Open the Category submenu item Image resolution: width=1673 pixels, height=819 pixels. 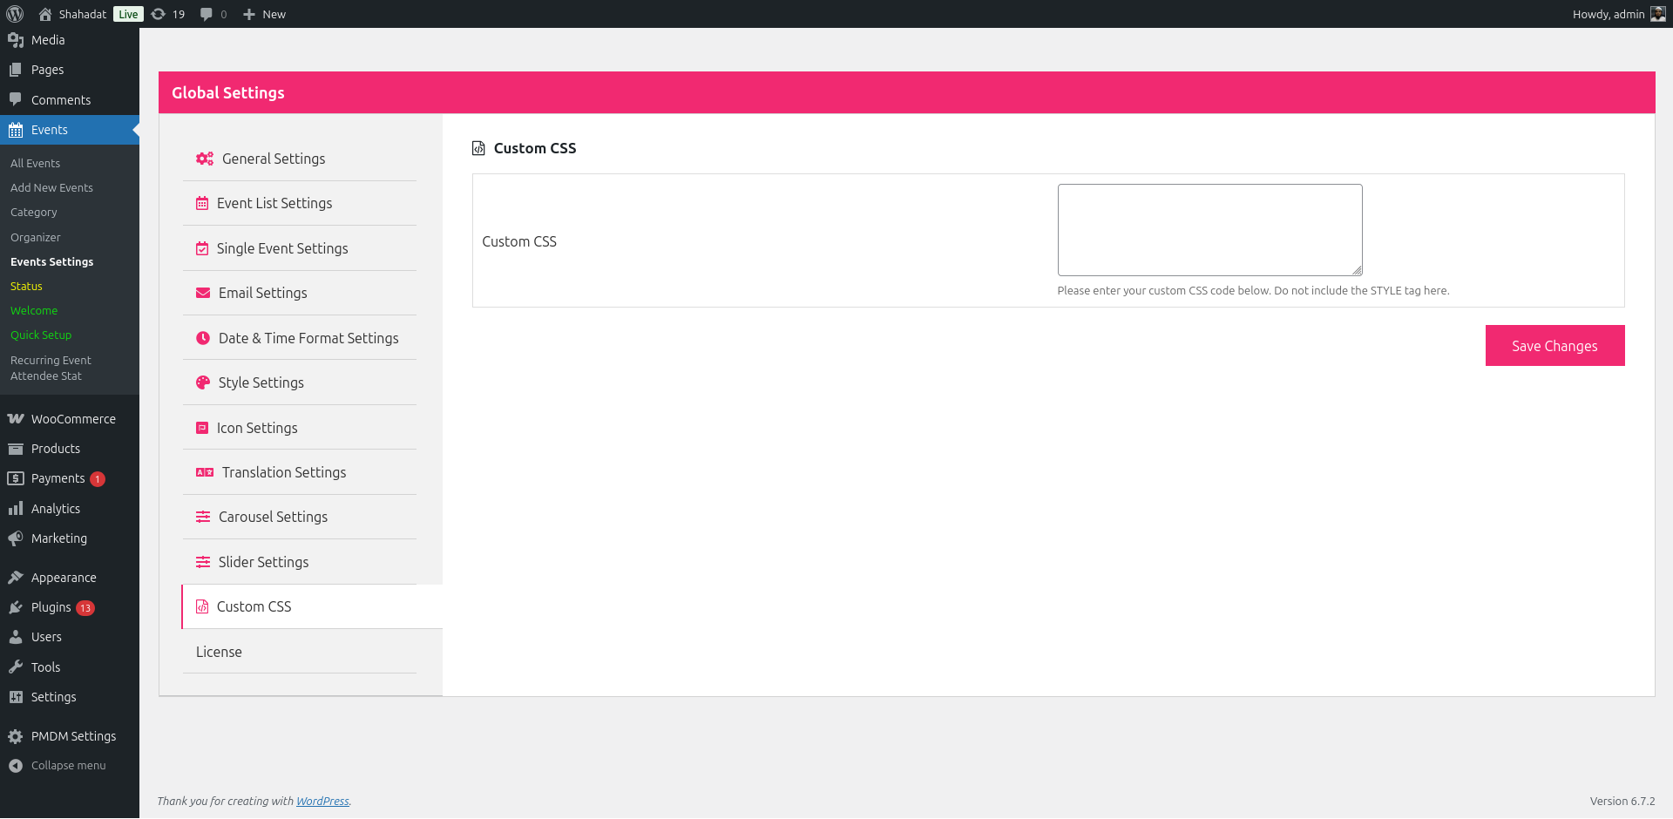(34, 212)
